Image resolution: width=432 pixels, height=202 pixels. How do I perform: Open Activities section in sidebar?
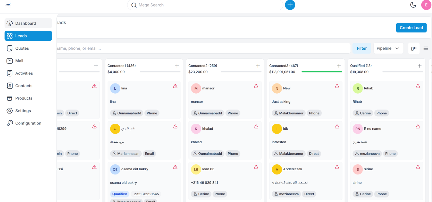tap(28, 73)
